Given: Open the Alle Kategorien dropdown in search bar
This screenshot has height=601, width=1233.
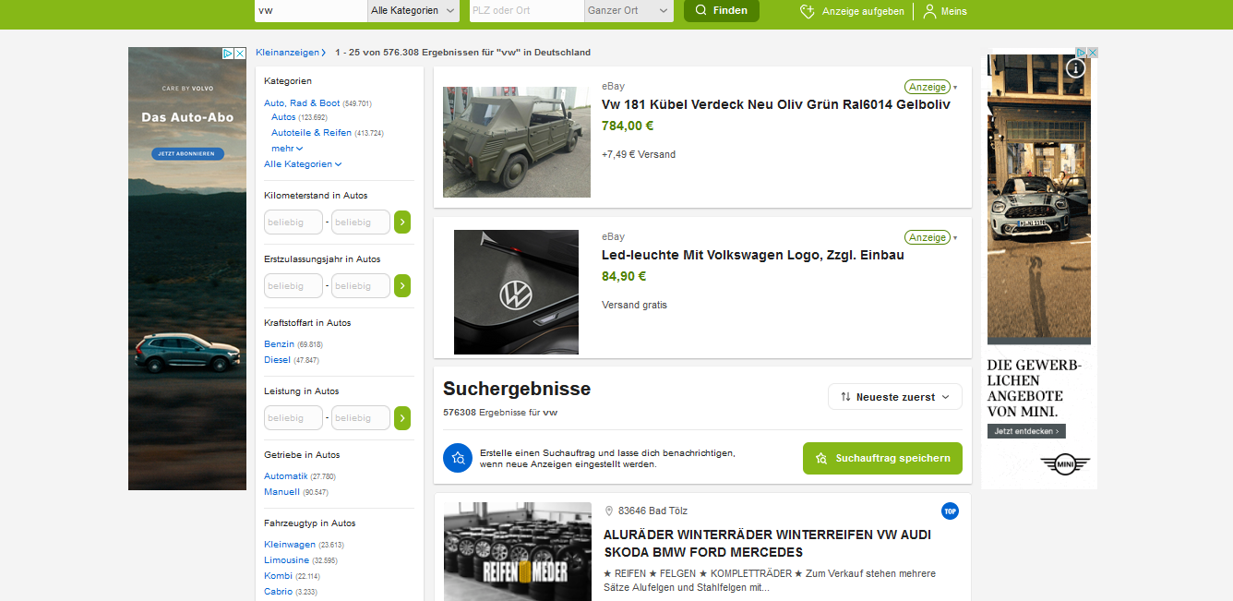Looking at the screenshot, I should click(413, 10).
